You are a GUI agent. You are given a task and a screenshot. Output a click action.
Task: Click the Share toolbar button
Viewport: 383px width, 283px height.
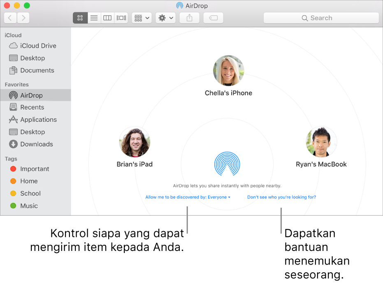tap(190, 18)
